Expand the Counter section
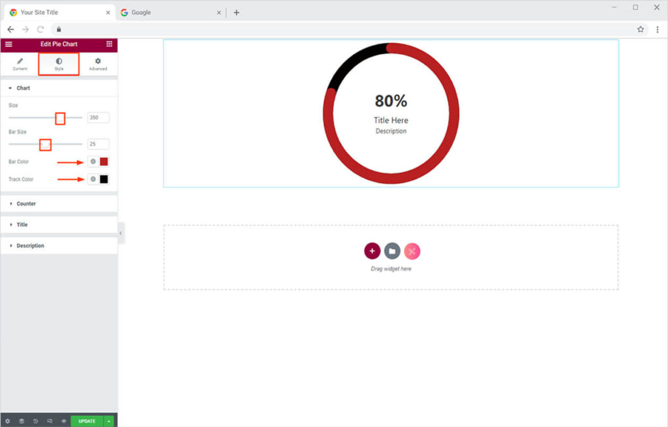 point(26,204)
